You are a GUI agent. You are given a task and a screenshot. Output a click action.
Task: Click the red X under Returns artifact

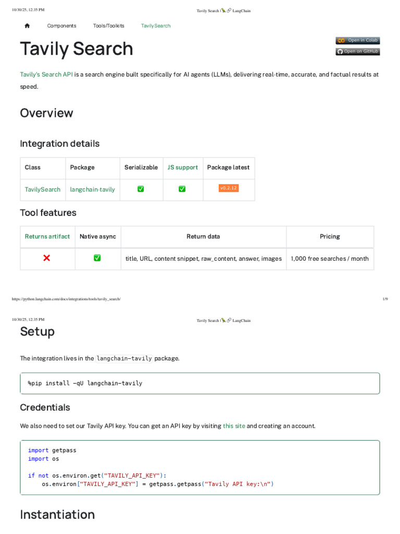click(x=47, y=258)
